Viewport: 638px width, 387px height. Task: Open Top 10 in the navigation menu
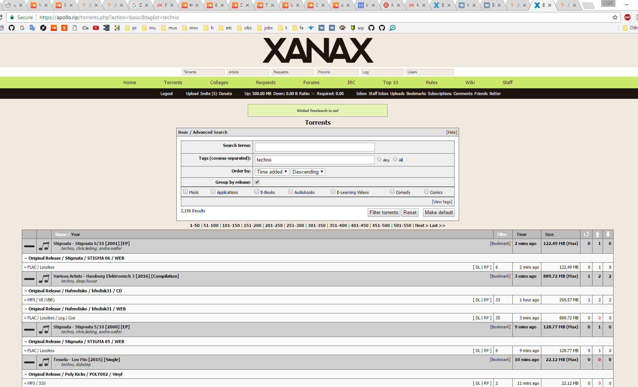(x=391, y=83)
